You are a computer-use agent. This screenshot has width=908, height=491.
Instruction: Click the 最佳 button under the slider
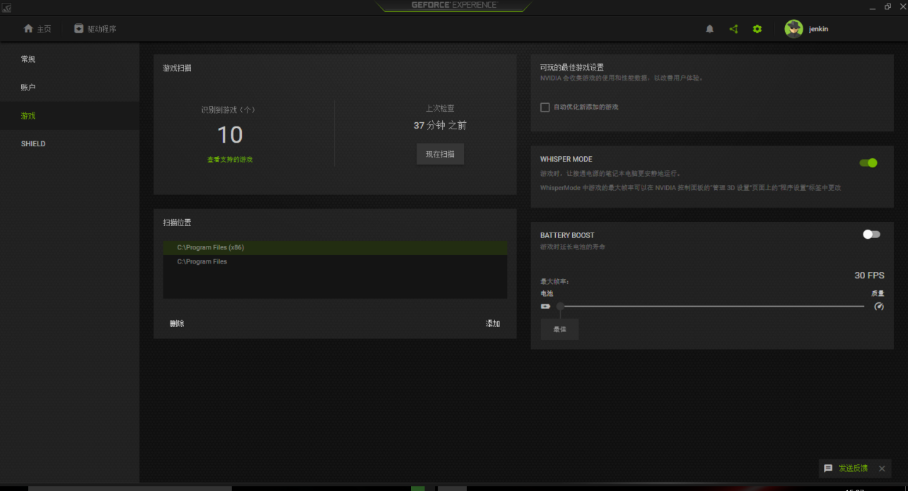559,329
